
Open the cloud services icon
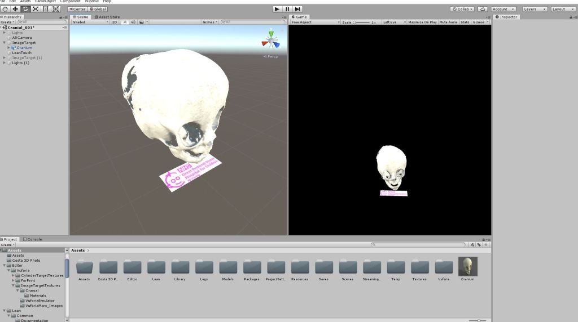coord(482,9)
